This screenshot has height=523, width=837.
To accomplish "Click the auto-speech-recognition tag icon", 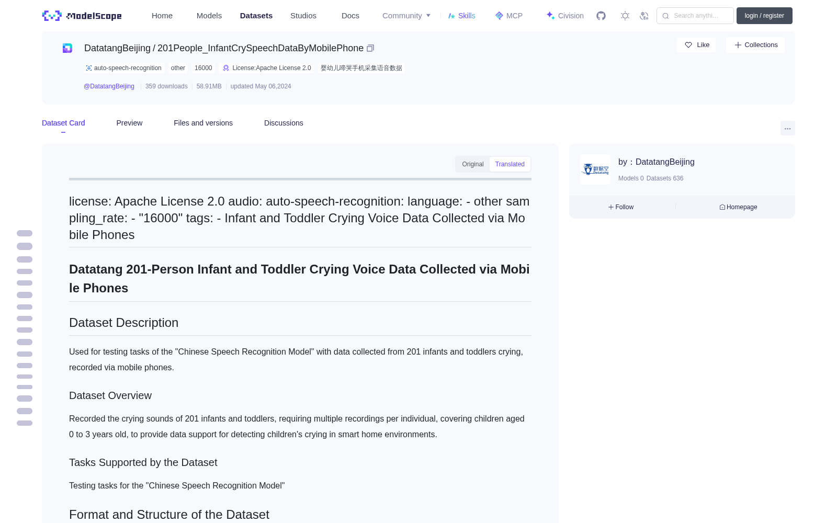I will pos(89,68).
